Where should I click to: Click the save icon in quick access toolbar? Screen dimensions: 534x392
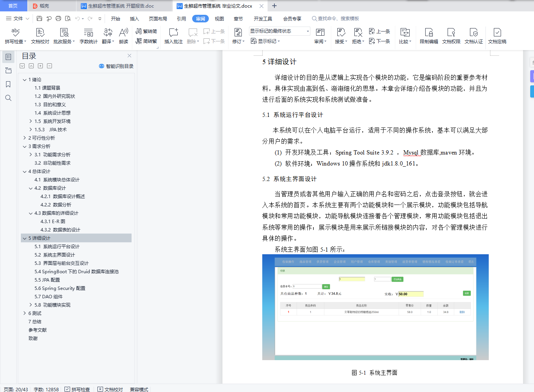(x=39, y=19)
